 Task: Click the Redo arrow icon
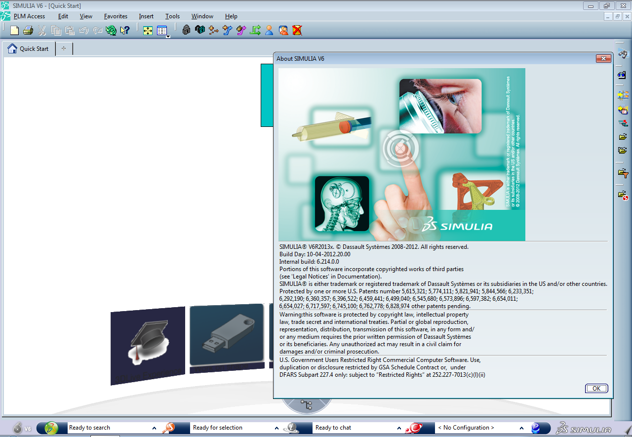[97, 31]
